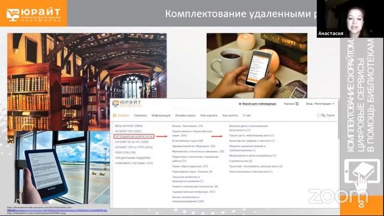Select the Строительство subcategory
This screenshot has width=384, height=216.
241,161
